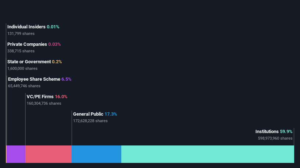Click the thin orange State or Government sliver
The height and width of the screenshot is (168, 300).
tap(6, 154)
